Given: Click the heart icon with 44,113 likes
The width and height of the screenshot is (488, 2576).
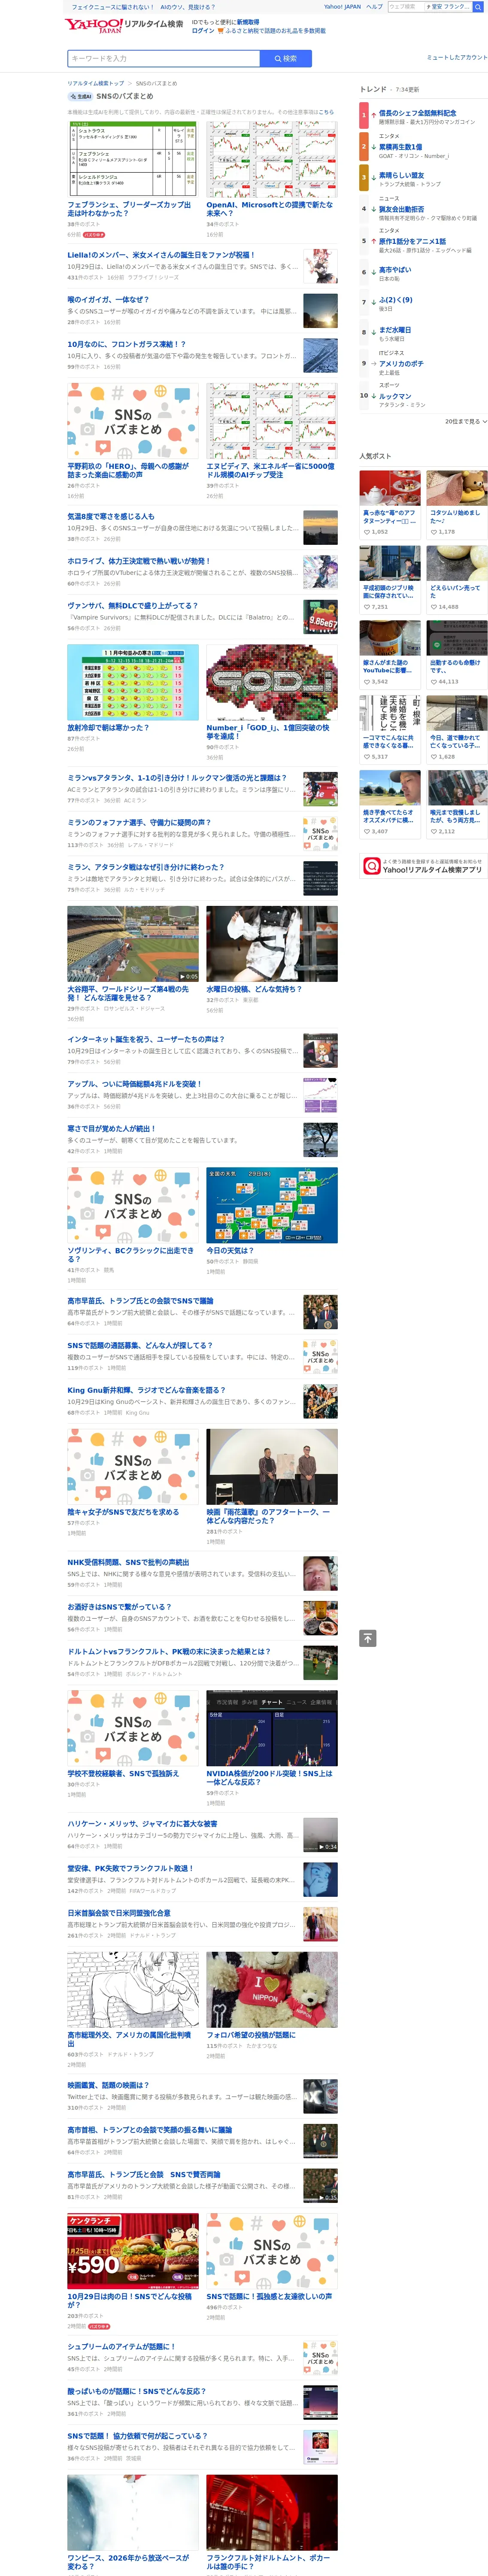Looking at the screenshot, I should click(433, 682).
